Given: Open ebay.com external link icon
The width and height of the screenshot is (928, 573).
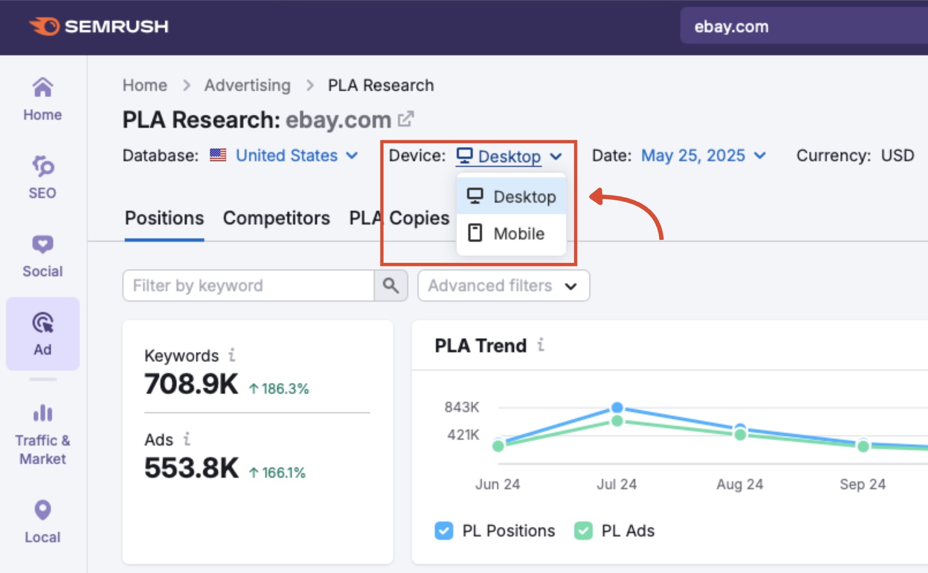Looking at the screenshot, I should click(x=406, y=119).
